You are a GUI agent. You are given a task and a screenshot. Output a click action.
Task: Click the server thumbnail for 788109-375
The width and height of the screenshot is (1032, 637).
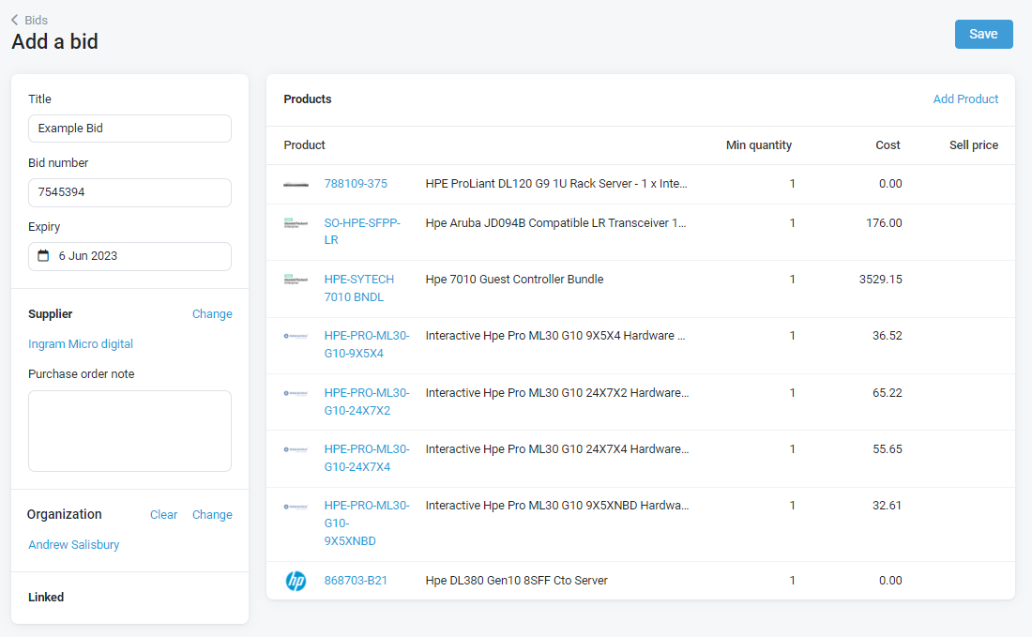(296, 185)
